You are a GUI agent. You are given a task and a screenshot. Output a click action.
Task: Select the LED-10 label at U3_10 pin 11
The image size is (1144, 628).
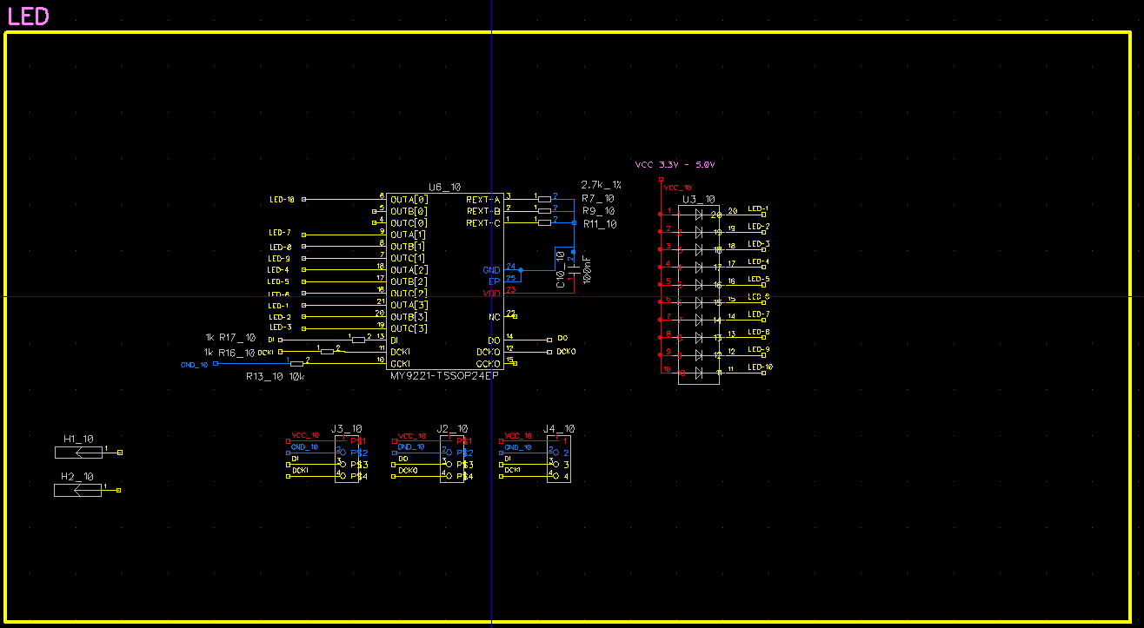pos(760,367)
